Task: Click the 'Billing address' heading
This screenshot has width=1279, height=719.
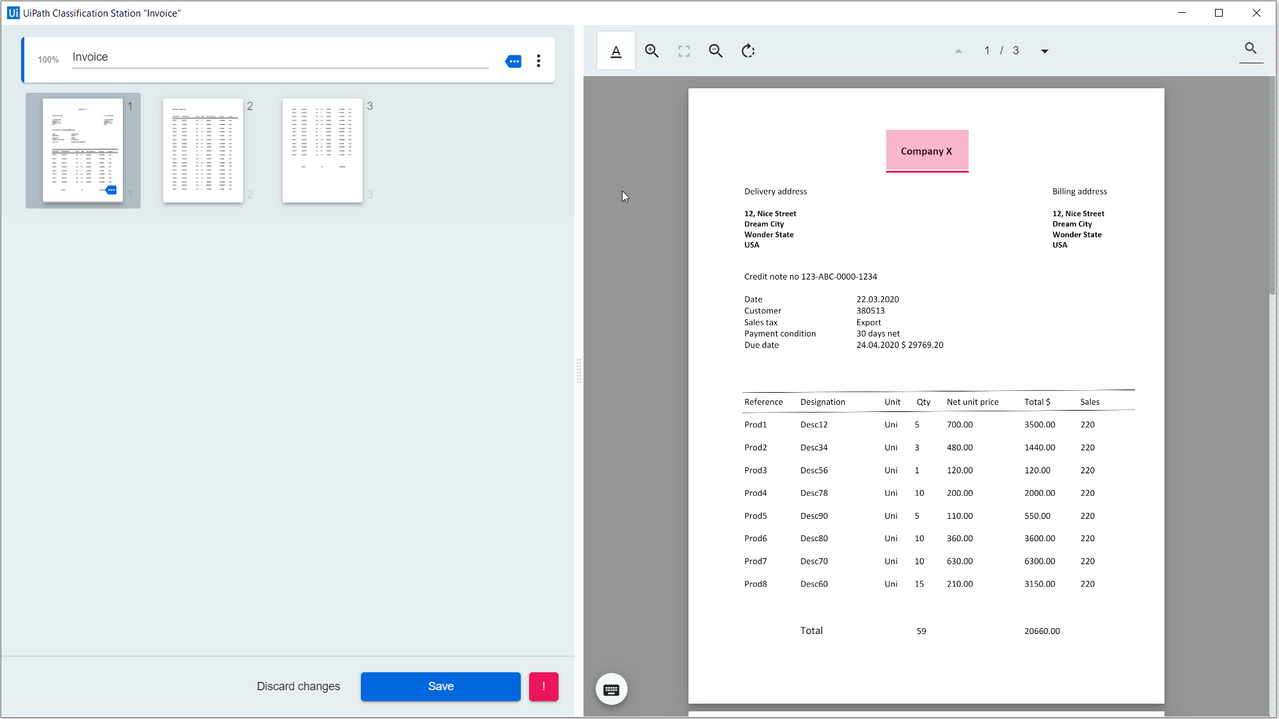Action: click(1079, 191)
